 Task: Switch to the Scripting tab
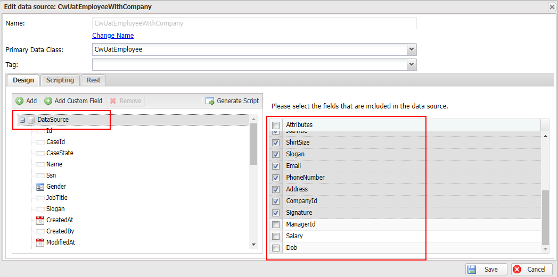(x=60, y=80)
